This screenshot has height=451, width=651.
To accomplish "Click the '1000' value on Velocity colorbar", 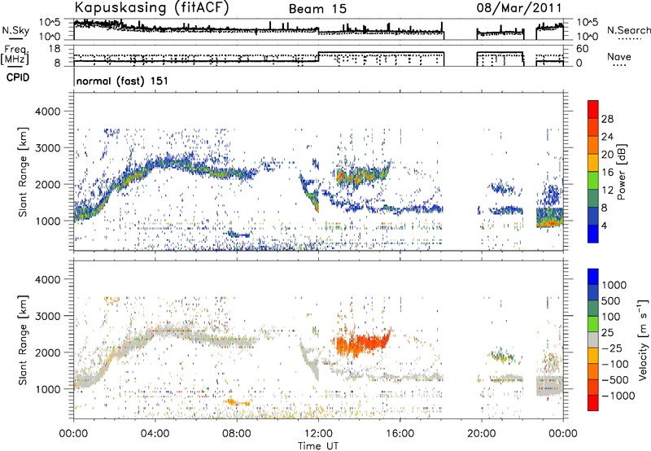I will pos(614,285).
